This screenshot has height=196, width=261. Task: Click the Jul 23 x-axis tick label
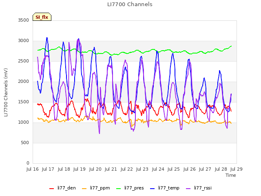pos(142,169)
